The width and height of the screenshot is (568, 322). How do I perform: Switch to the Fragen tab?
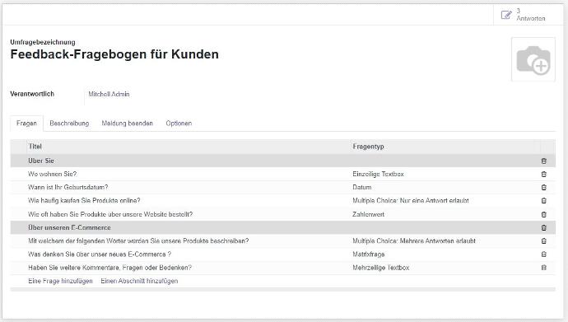tap(26, 124)
